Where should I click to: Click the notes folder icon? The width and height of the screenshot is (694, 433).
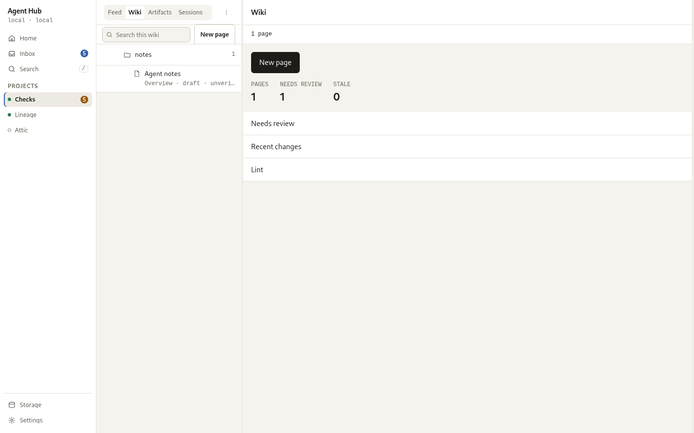127,55
